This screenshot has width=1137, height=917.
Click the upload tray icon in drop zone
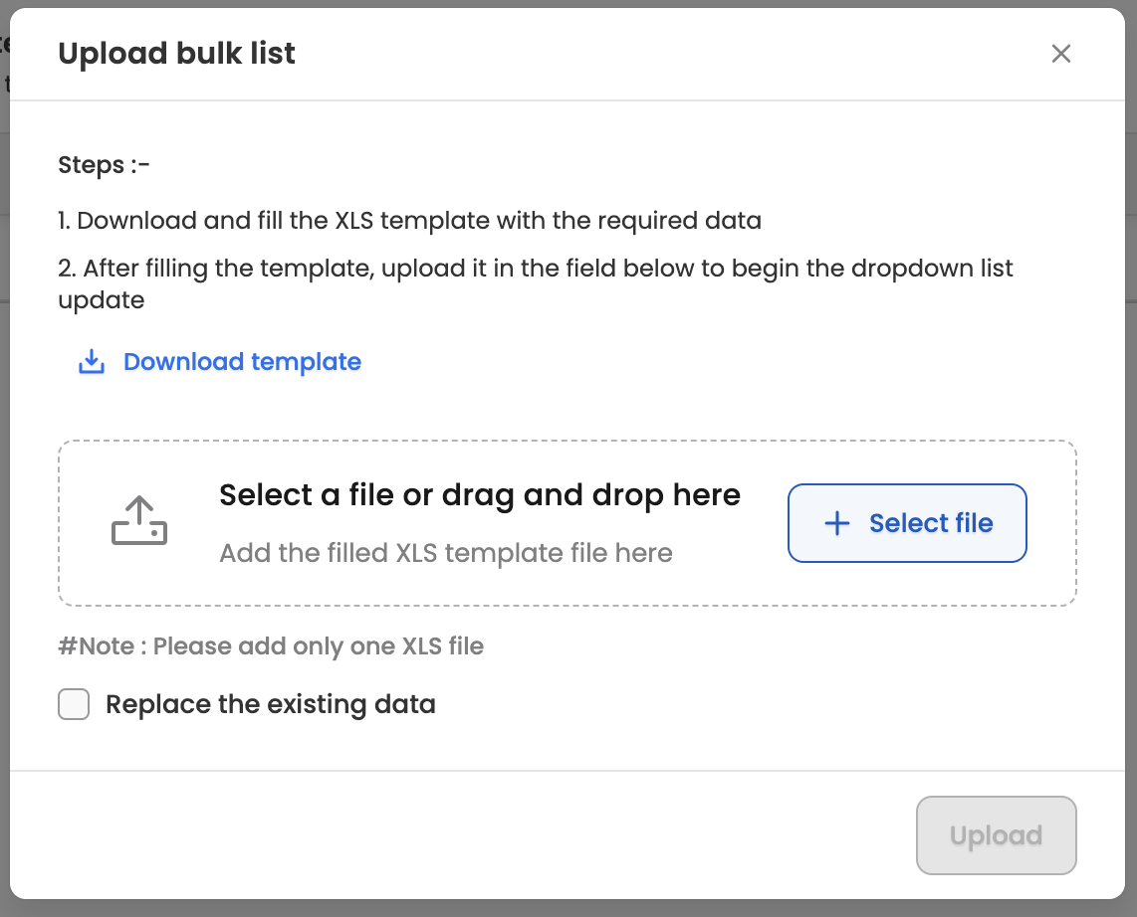[139, 522]
